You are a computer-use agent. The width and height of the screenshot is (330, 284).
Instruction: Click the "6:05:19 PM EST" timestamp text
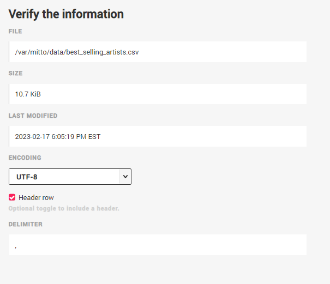[76, 136]
